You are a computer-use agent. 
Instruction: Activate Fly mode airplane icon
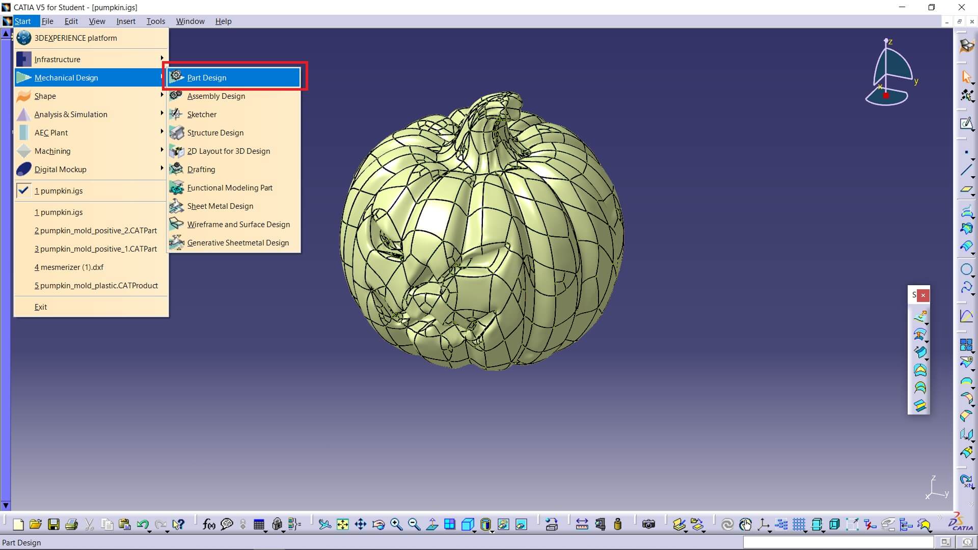point(324,524)
